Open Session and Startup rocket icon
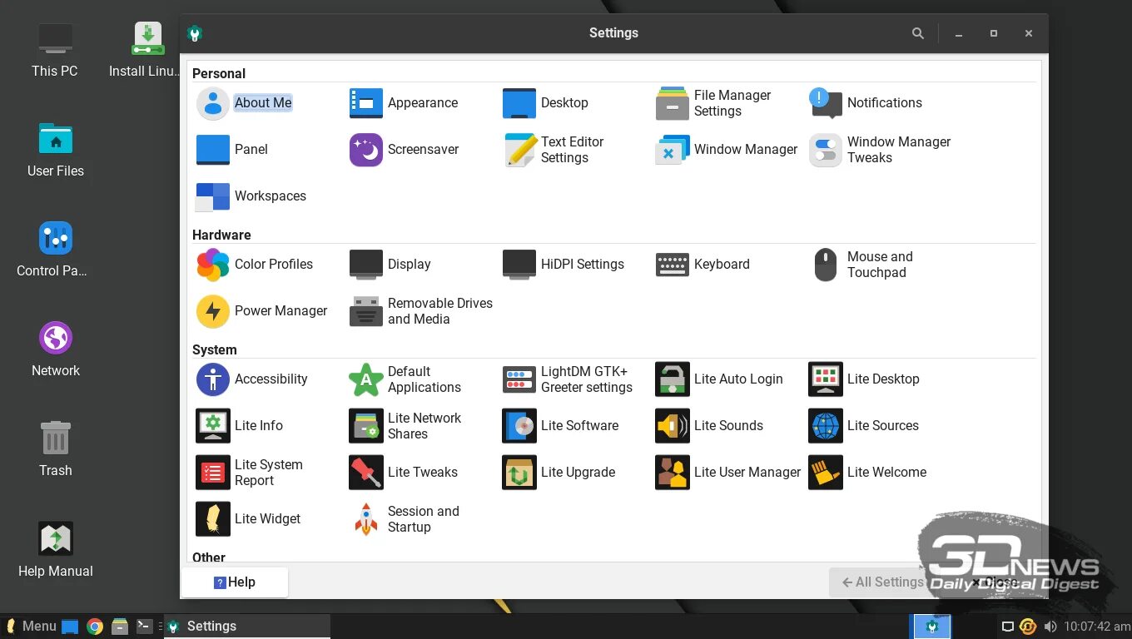 click(366, 519)
